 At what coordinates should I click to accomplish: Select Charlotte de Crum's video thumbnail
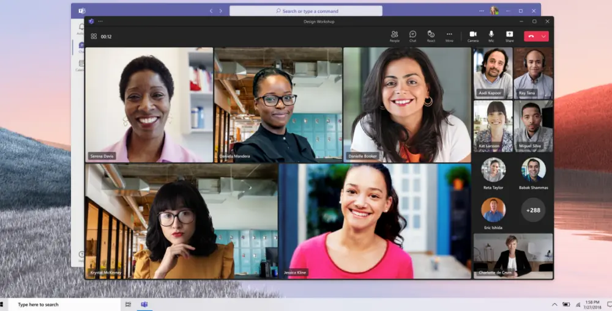pos(513,255)
